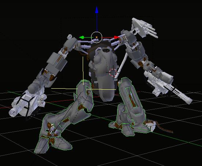Select the gatling gun barrel on the left arm

tap(15, 111)
